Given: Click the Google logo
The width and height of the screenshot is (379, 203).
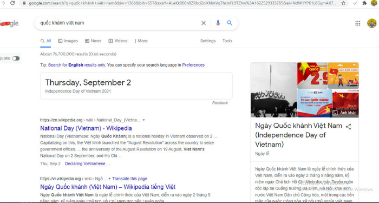Looking at the screenshot, I should click(9, 23).
